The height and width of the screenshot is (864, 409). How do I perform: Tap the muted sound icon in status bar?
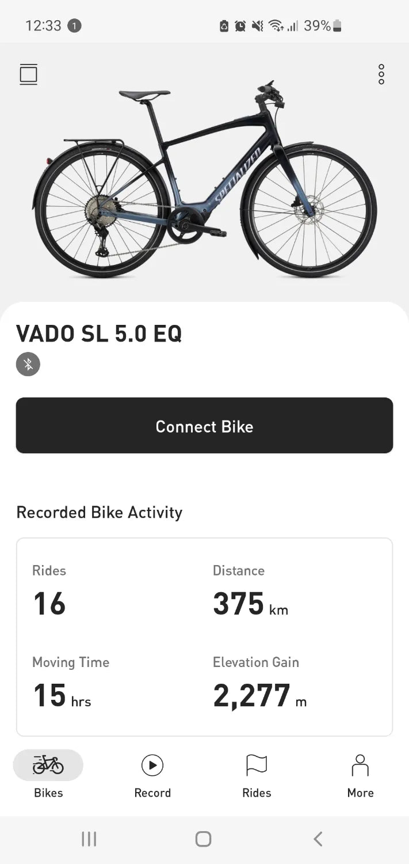pos(257,25)
